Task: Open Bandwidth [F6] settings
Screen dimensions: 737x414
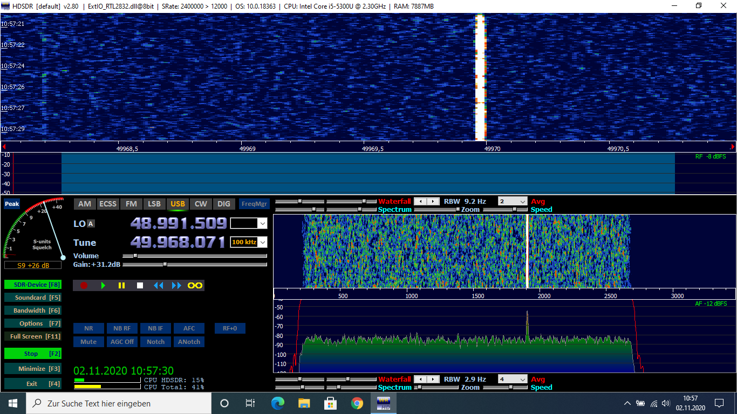Action: [x=32, y=310]
